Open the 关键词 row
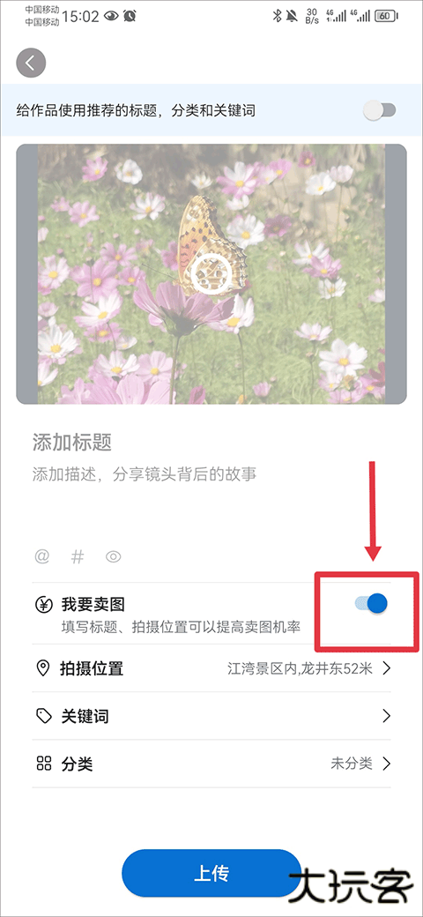 (211, 716)
